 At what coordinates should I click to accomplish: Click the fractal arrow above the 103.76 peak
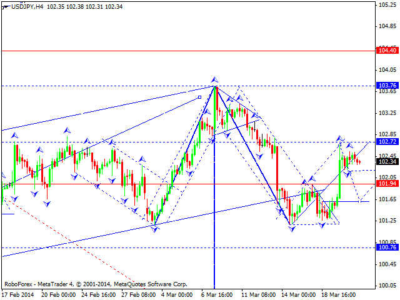214,79
